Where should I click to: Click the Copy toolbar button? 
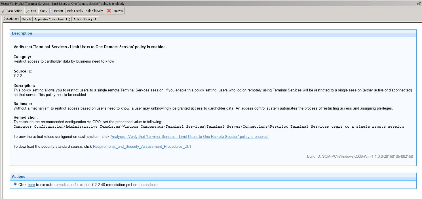tap(43, 10)
